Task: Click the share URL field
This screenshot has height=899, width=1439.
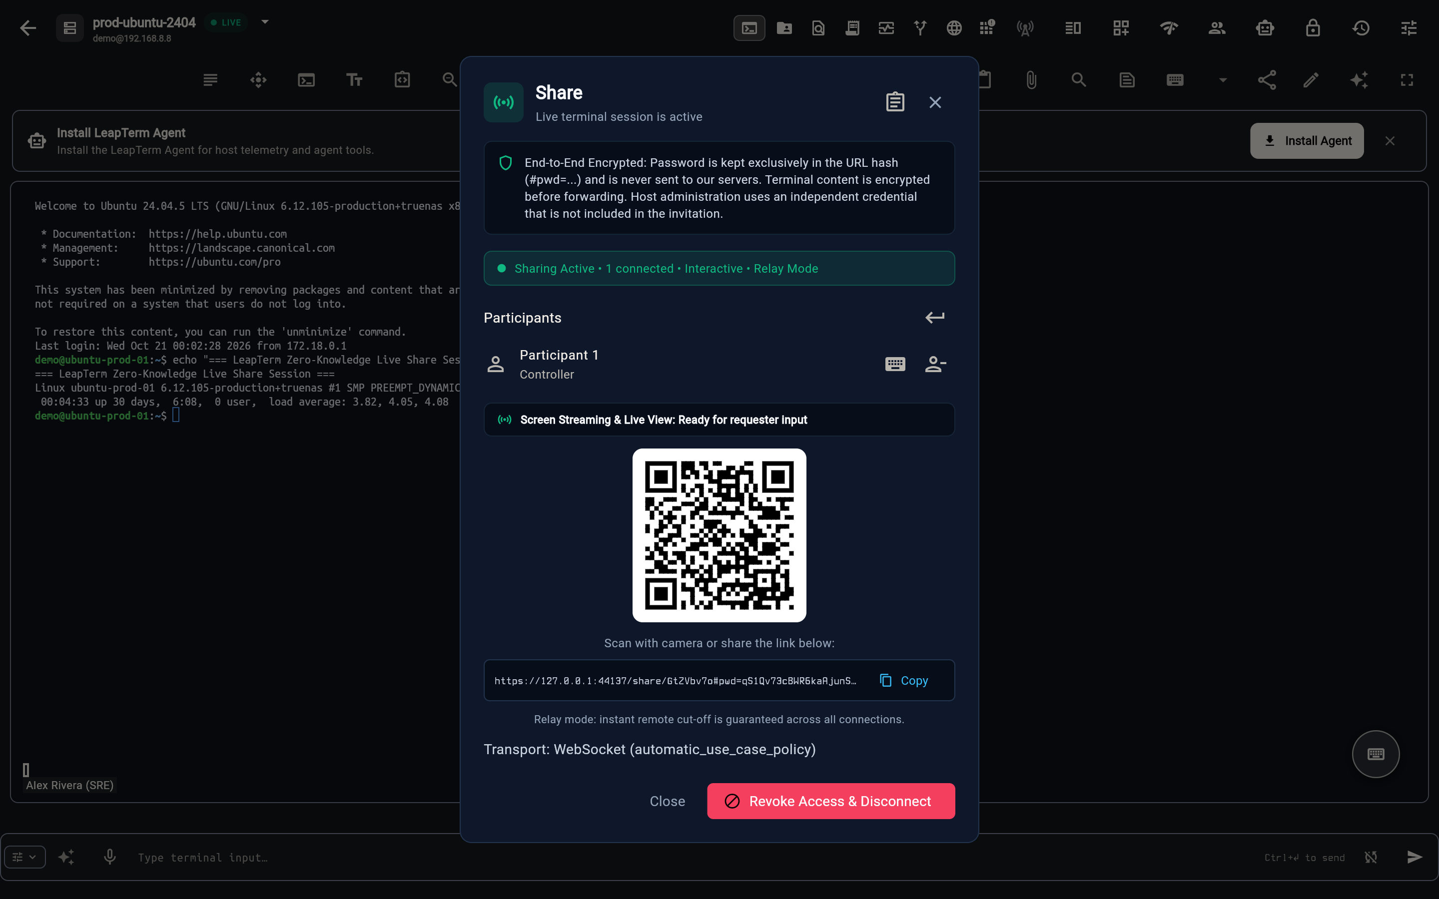Action: click(x=676, y=680)
